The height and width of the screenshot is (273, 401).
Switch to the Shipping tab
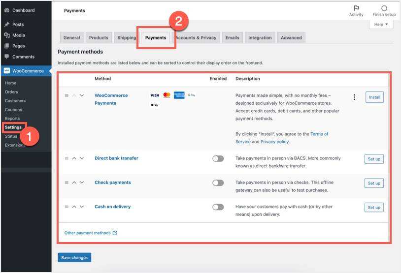pos(126,38)
